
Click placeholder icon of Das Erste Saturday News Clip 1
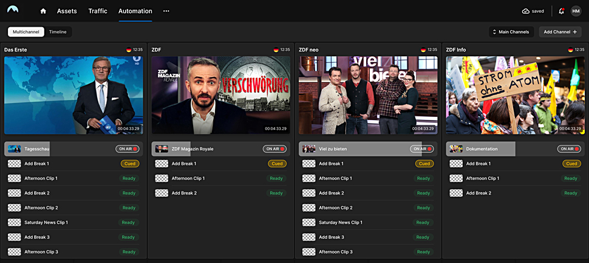[15, 222]
